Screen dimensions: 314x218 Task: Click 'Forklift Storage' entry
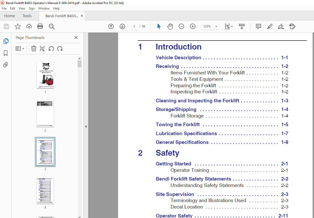tap(187, 116)
